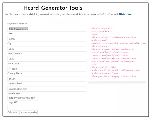Click the Website URL input field
151x119 pixels.
(x=23, y=98)
